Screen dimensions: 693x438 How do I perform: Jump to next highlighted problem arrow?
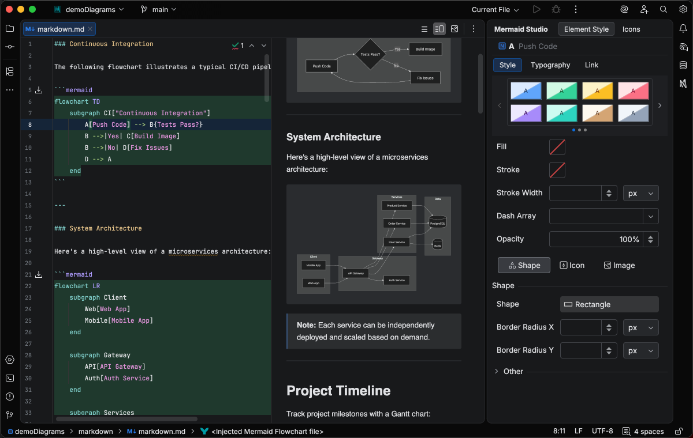(264, 45)
